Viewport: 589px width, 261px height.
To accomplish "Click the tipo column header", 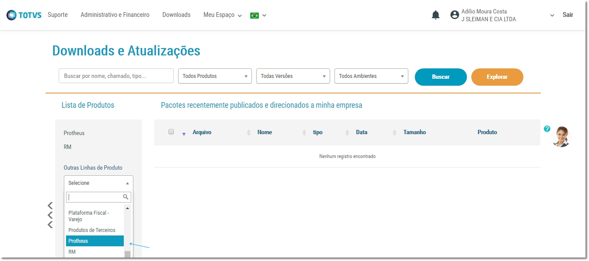I will pyautogui.click(x=318, y=132).
